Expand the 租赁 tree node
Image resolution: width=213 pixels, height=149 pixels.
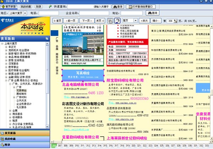10,121
